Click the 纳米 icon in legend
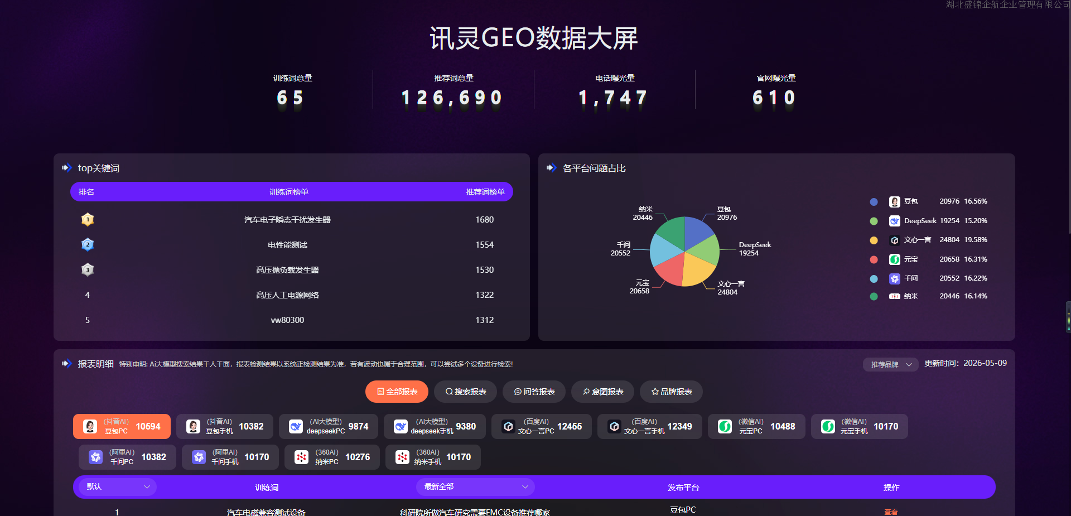Image resolution: width=1071 pixels, height=516 pixels. pyautogui.click(x=895, y=296)
